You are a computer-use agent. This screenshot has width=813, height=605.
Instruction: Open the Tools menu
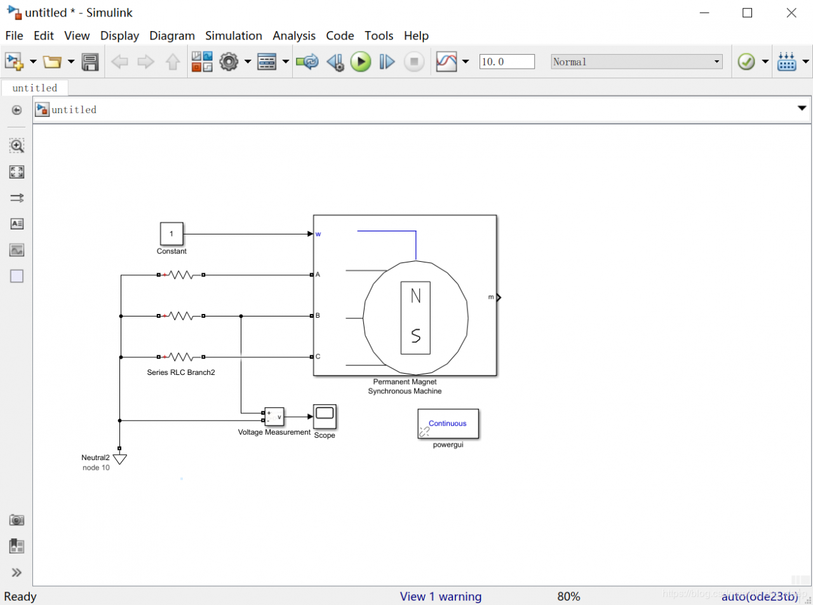coord(379,36)
